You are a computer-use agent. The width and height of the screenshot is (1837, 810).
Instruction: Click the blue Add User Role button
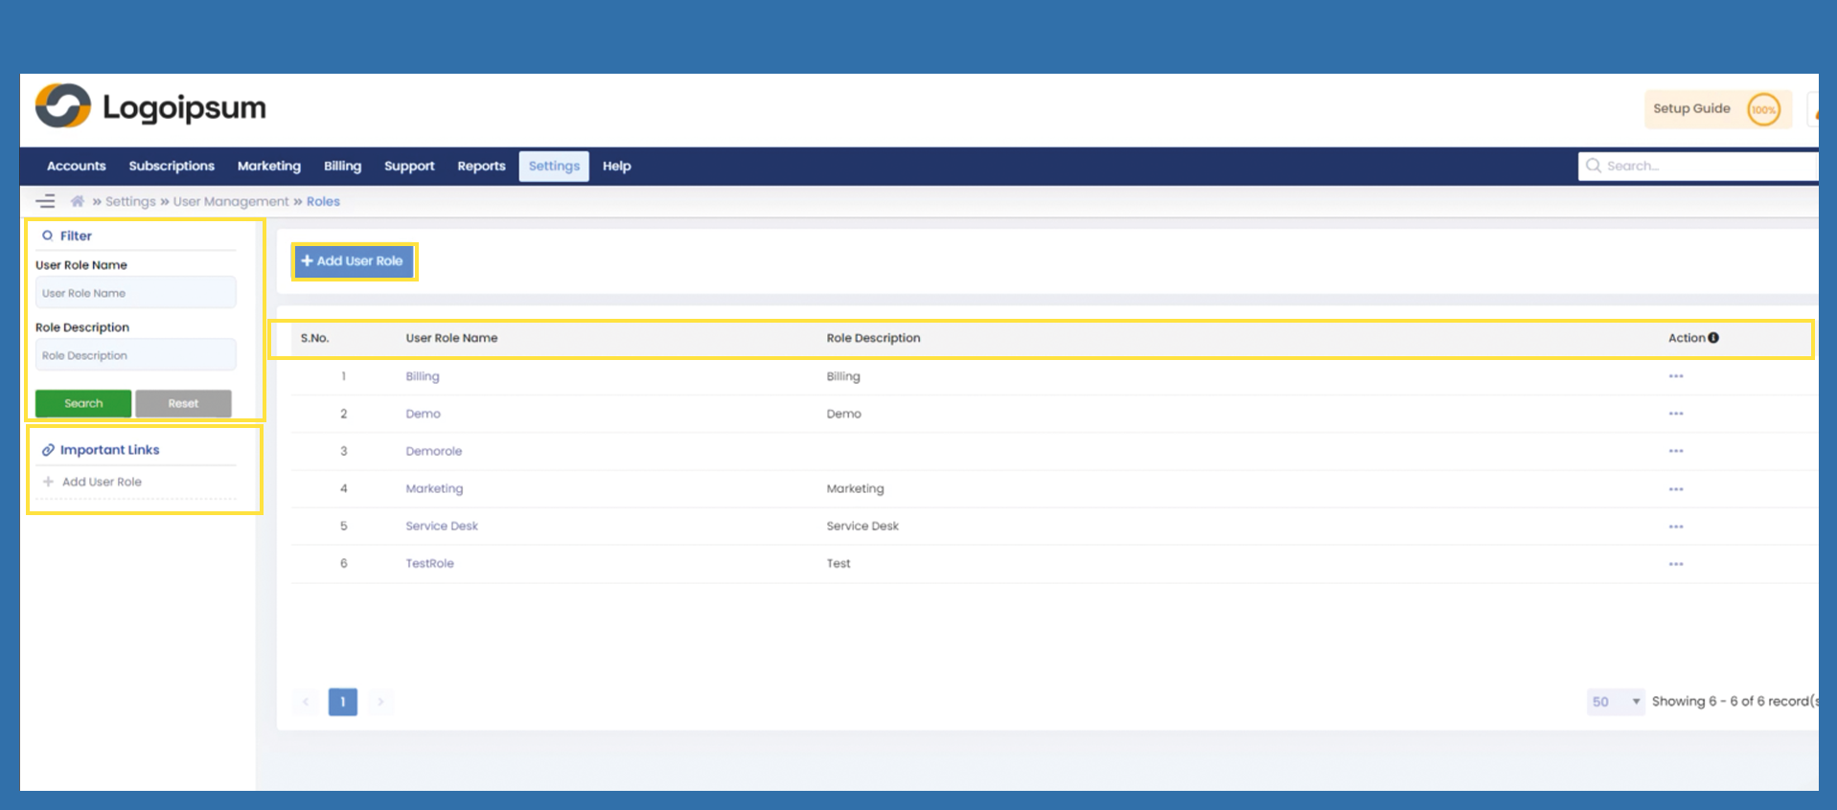click(x=354, y=260)
